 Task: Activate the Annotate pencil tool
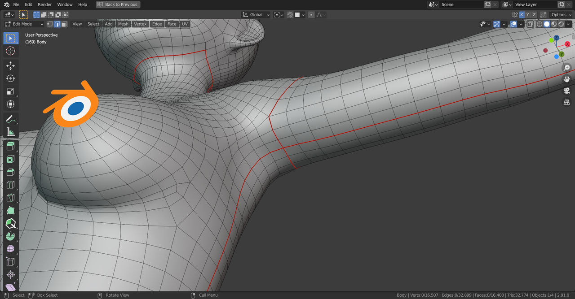coord(11,119)
